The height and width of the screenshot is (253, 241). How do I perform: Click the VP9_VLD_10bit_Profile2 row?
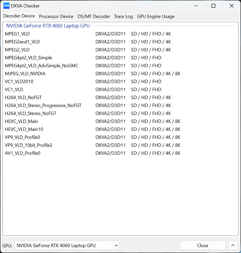pyautogui.click(x=29, y=145)
